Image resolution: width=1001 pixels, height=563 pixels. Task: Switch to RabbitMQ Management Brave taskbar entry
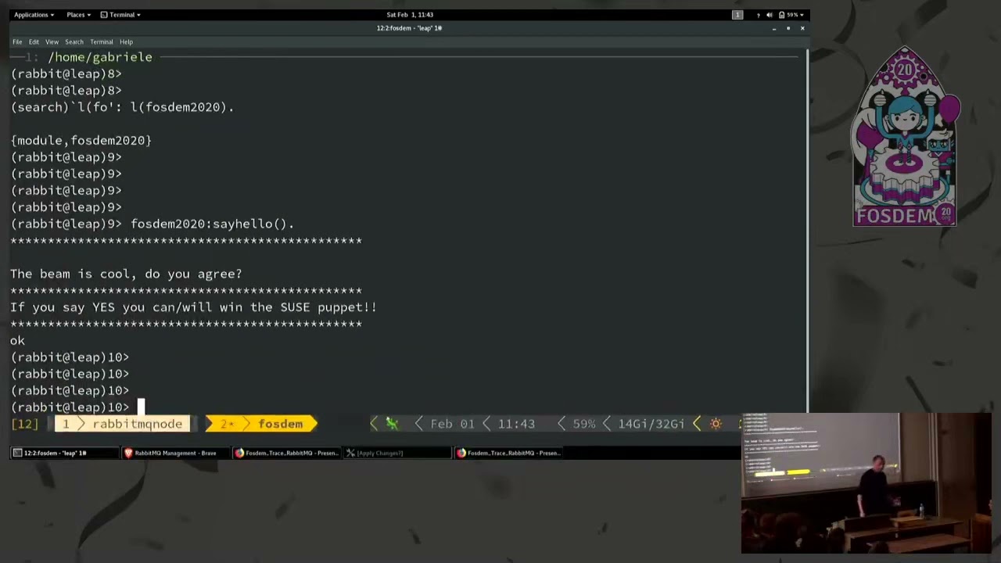177,453
